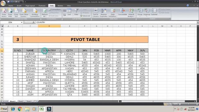Click the Save icon in Quick Access Toolbar
The height and width of the screenshot is (112, 199).
[8, 2]
